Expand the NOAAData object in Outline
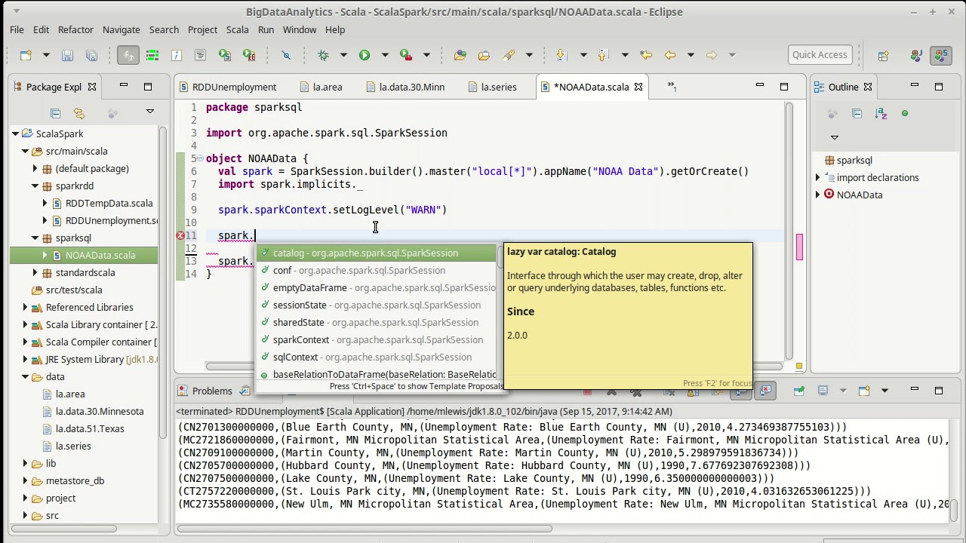966x543 pixels. point(818,195)
